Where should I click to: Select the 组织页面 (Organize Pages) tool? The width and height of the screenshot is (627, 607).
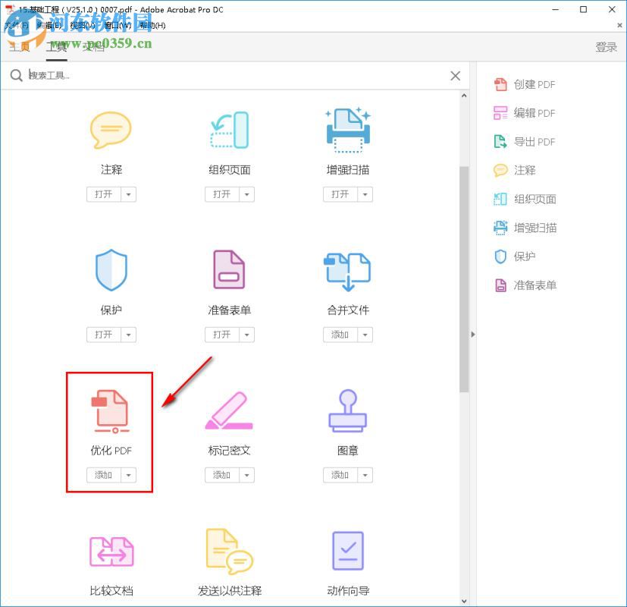(x=229, y=130)
